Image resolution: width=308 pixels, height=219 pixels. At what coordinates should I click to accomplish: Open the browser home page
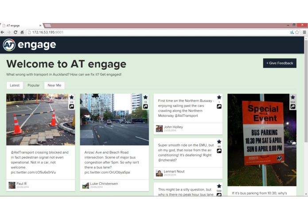22,32
